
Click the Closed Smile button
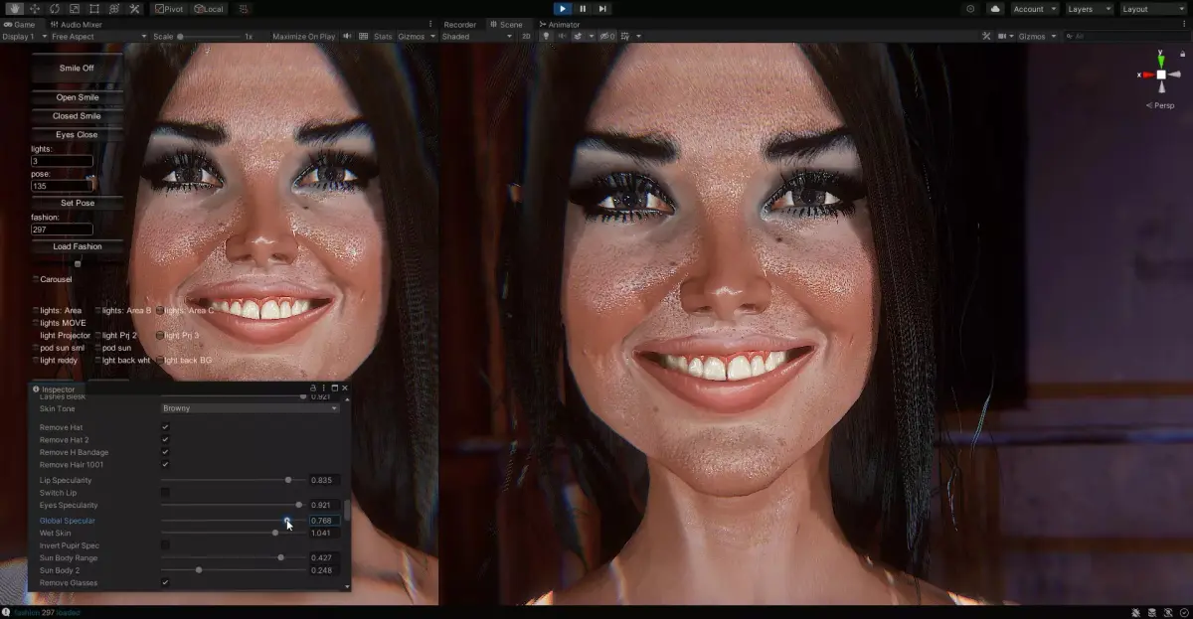point(77,116)
